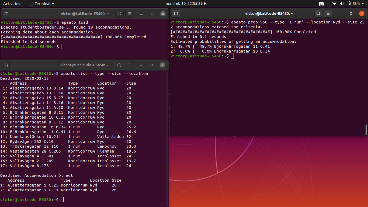Click row 'Alsättersgatan 11 B.16'
The height and width of the screenshot is (207, 368).
67,103
